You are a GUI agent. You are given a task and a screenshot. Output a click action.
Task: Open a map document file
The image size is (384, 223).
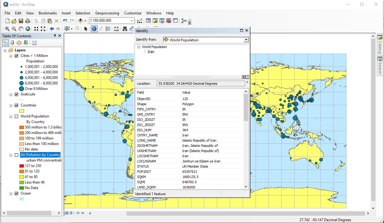pos(14,21)
